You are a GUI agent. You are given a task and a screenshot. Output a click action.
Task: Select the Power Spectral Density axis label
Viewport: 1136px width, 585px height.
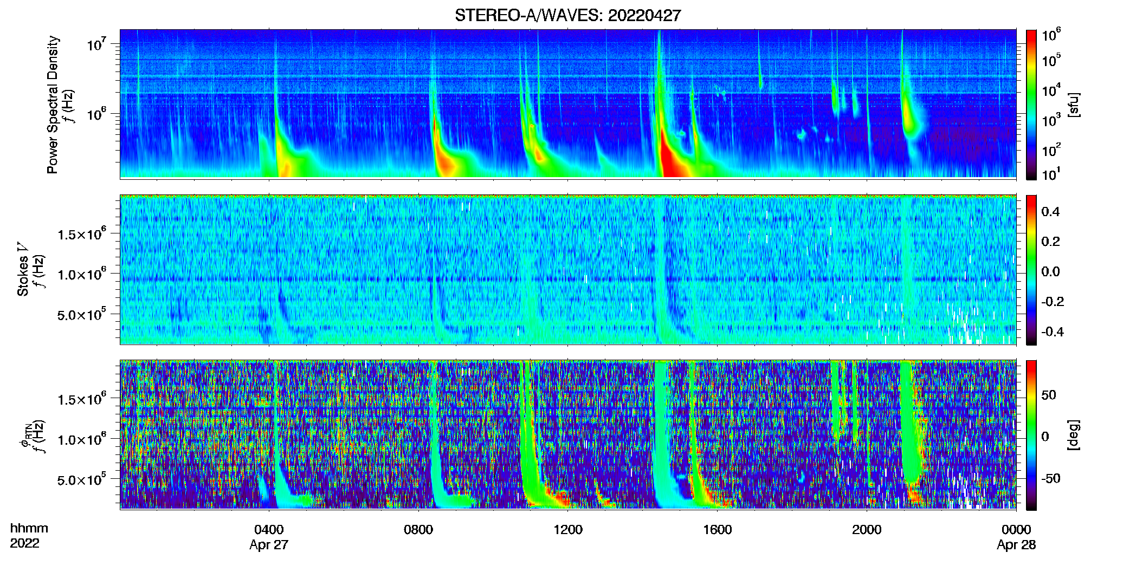(x=53, y=105)
